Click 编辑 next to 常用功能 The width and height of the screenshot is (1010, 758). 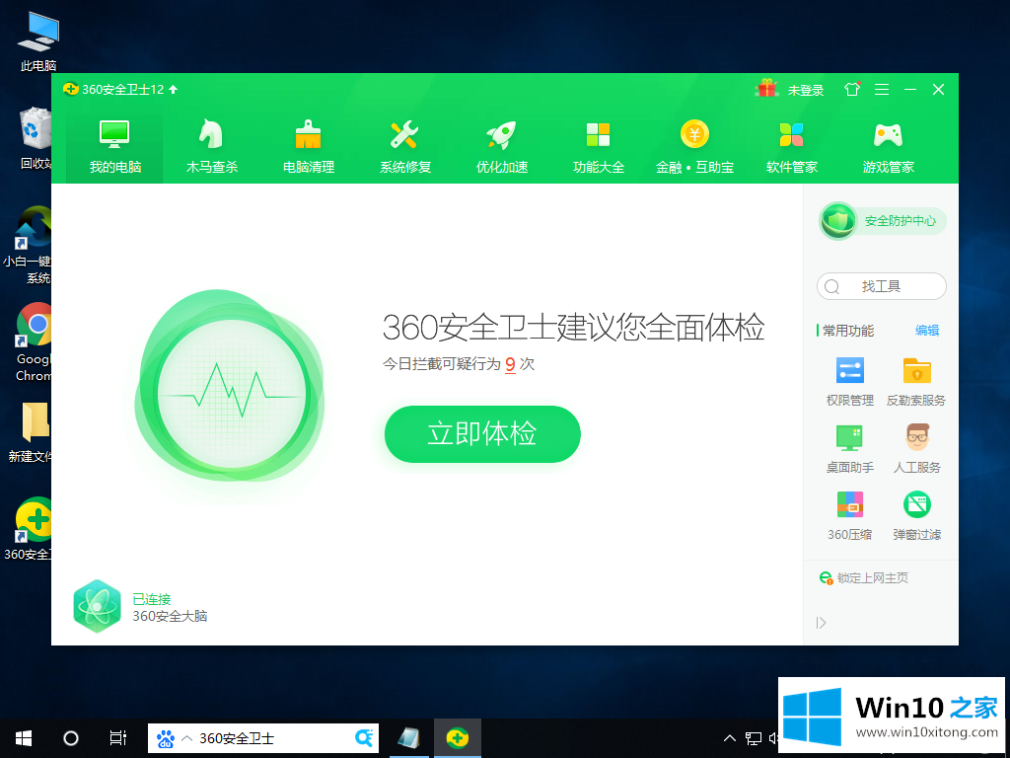927,331
